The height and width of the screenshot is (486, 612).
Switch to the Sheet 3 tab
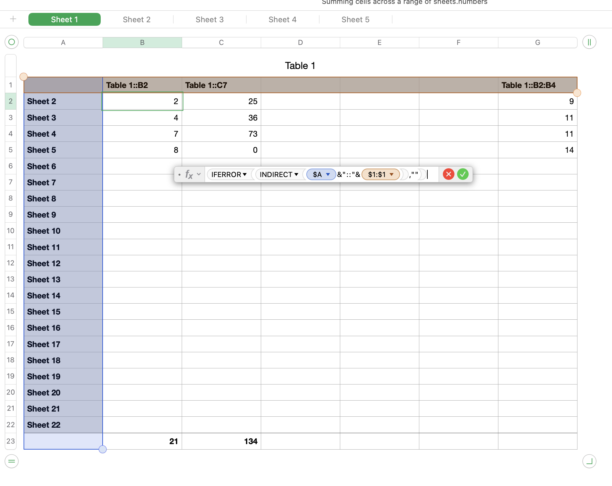[209, 19]
